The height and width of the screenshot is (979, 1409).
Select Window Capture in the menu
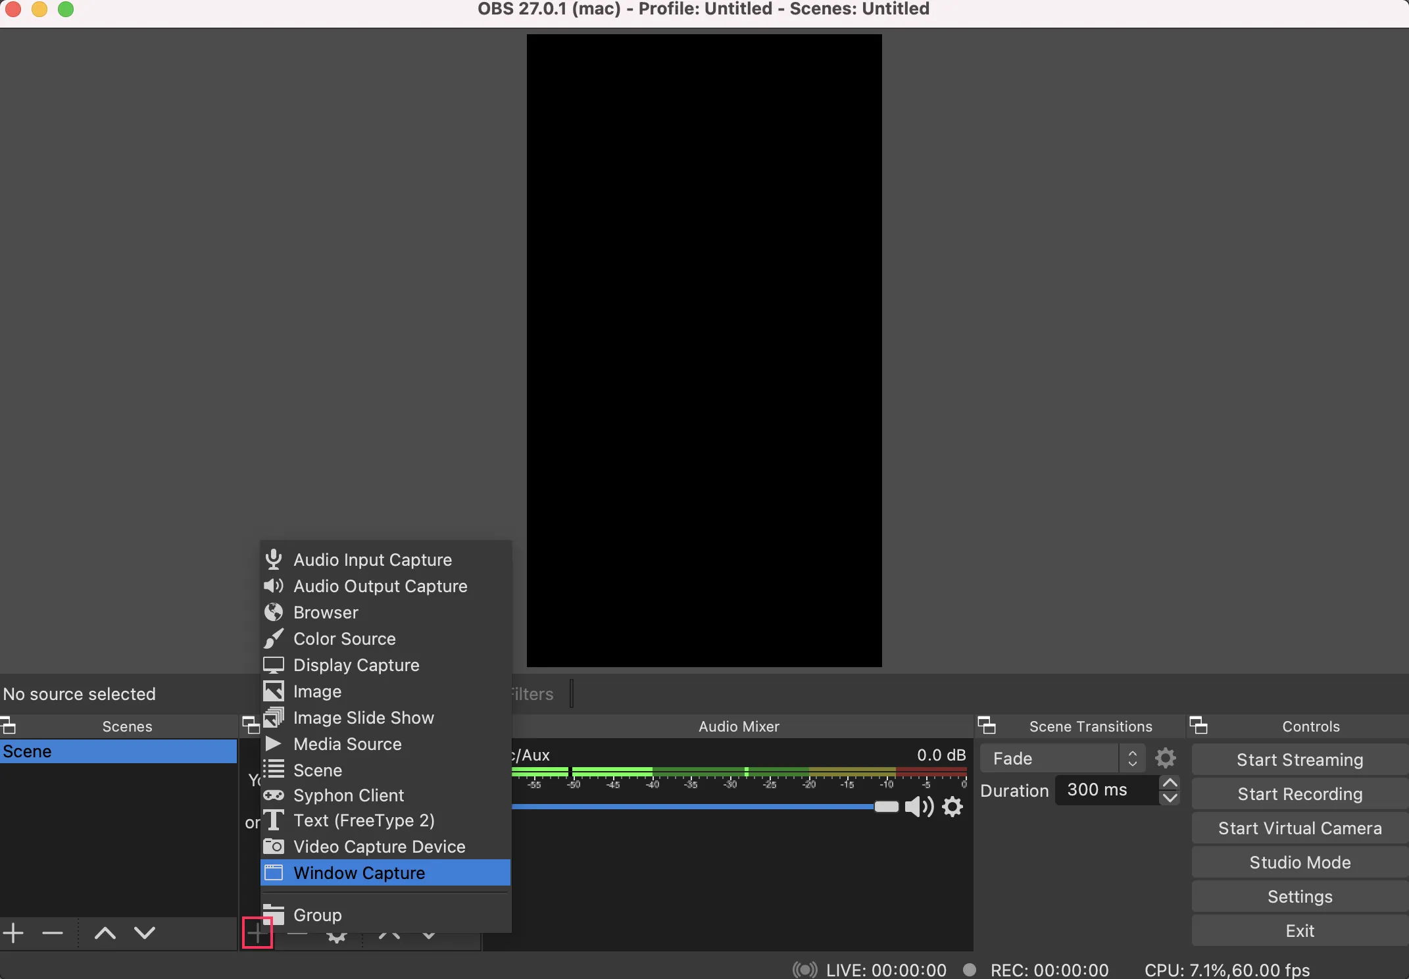pyautogui.click(x=385, y=873)
